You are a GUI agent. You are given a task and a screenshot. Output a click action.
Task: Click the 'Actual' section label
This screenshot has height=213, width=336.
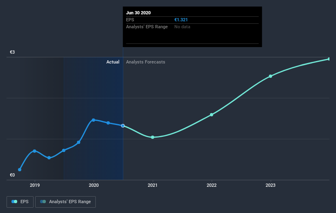[x=113, y=62]
